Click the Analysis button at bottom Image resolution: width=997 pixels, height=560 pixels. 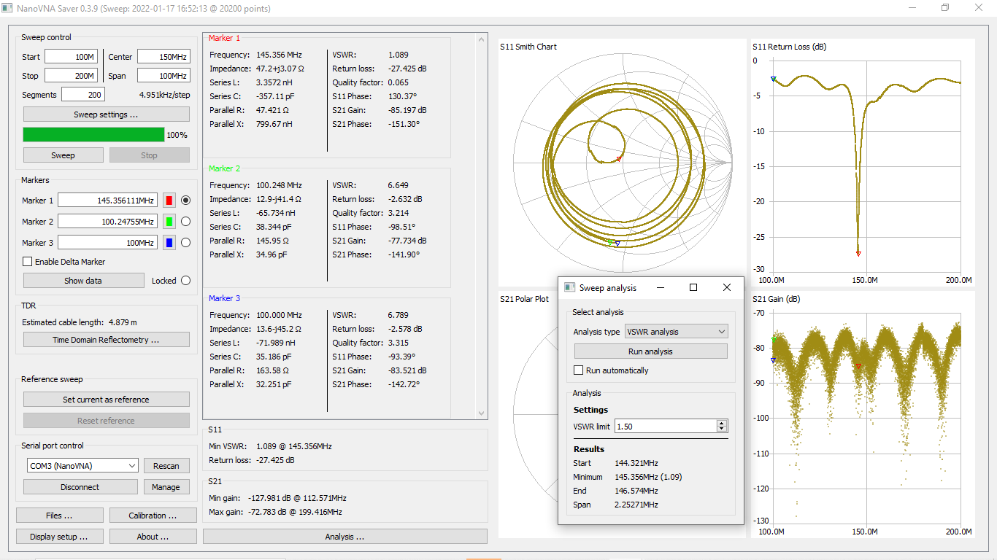[x=344, y=537]
